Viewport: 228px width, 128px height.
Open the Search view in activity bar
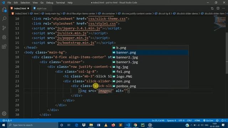(x=4, y=18)
